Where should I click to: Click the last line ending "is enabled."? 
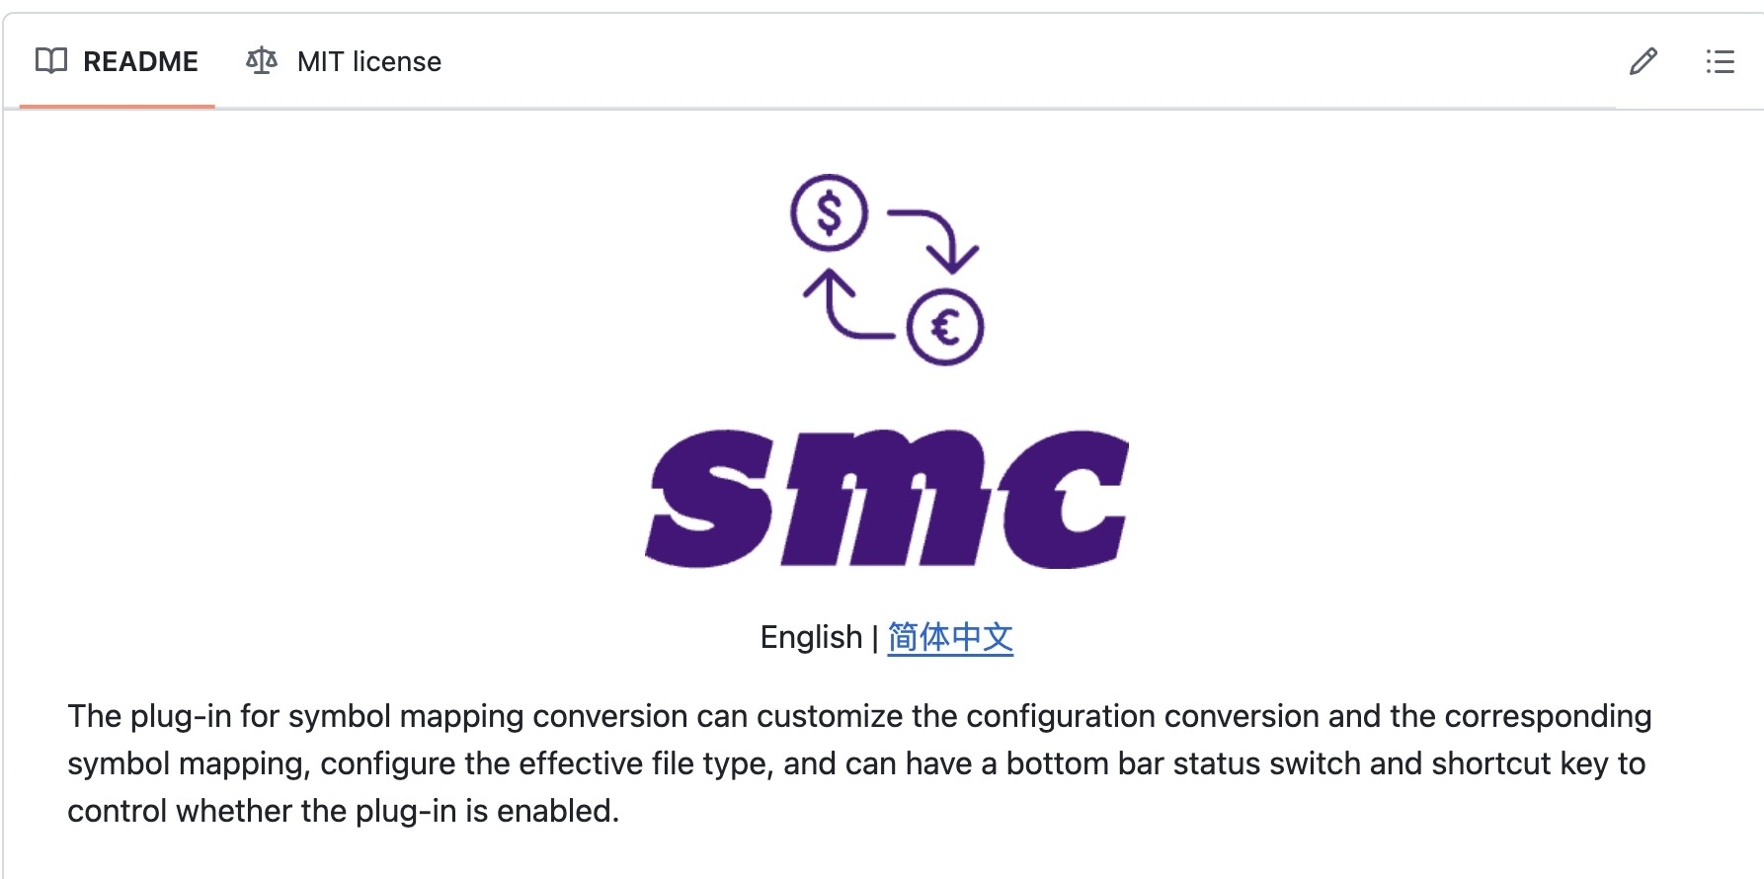click(x=343, y=811)
